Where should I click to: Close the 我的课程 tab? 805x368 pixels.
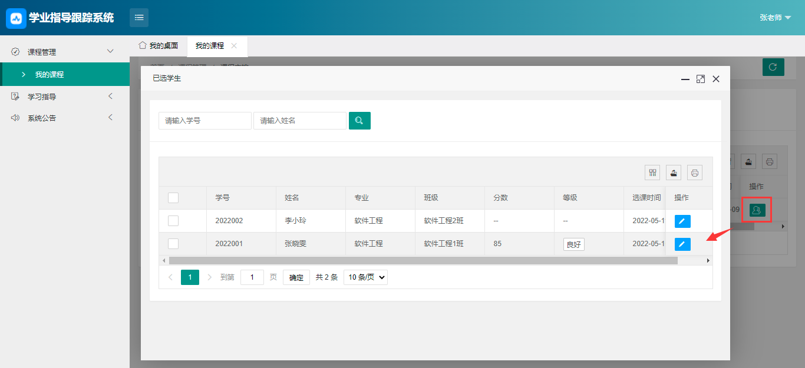click(234, 46)
